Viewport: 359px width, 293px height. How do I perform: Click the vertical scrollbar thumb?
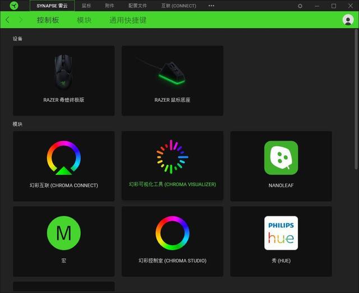click(356, 99)
